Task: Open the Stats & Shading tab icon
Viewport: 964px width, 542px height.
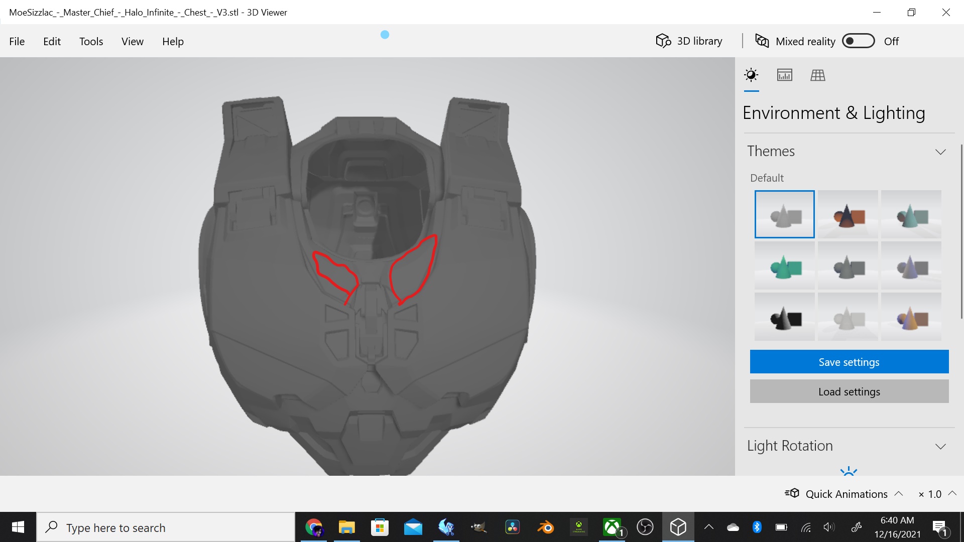Action: pyautogui.click(x=785, y=75)
